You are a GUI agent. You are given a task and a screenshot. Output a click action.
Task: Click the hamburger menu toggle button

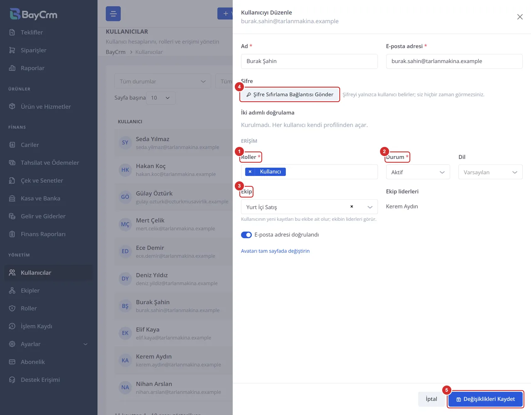coord(113,14)
